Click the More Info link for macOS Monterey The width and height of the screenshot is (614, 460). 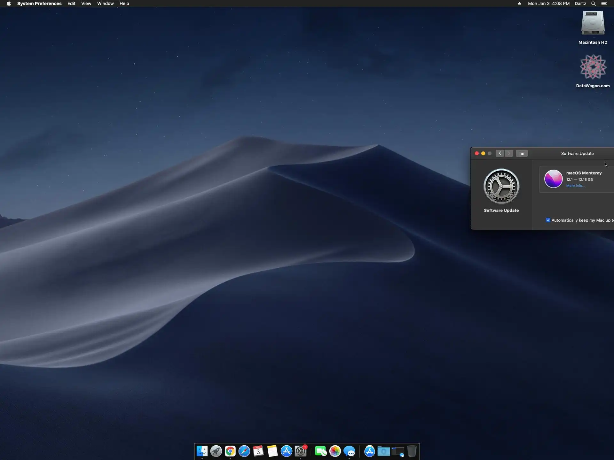coord(575,186)
